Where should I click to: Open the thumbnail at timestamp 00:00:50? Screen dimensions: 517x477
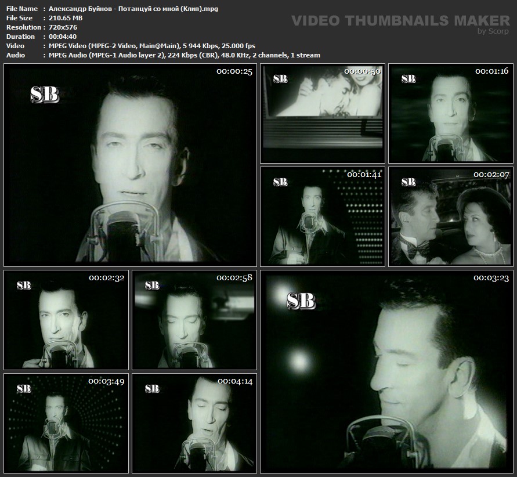[x=323, y=113]
